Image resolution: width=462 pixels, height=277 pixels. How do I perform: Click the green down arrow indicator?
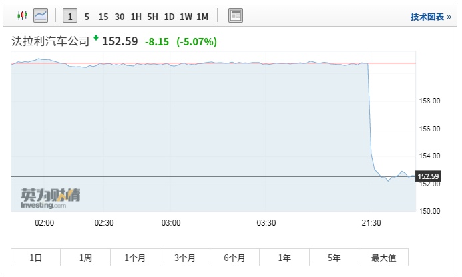click(96, 39)
